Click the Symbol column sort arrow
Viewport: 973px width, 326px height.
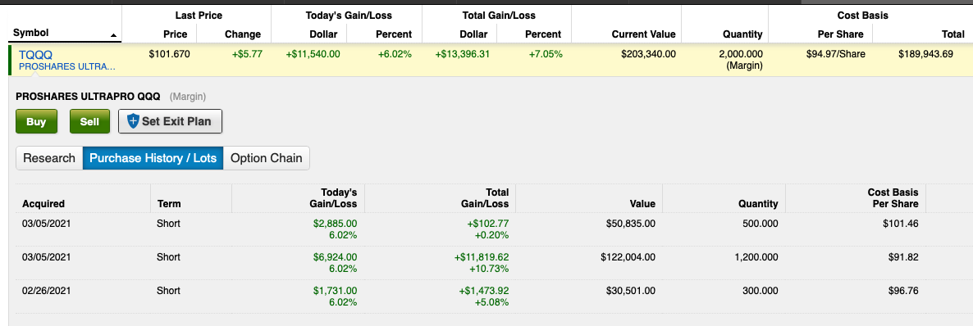pos(113,35)
